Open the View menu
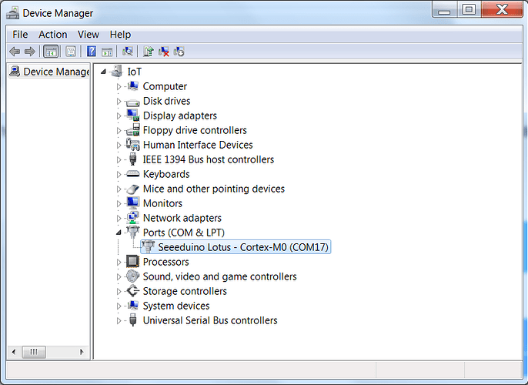This screenshot has width=528, height=385. point(89,34)
